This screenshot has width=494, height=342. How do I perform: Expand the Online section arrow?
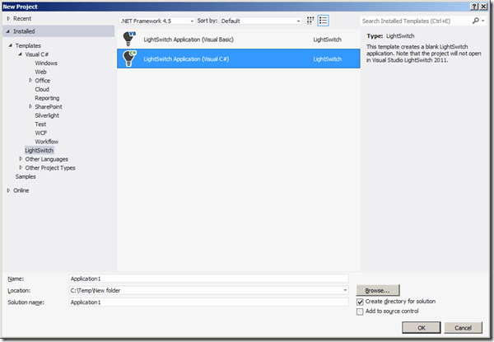pos(8,190)
